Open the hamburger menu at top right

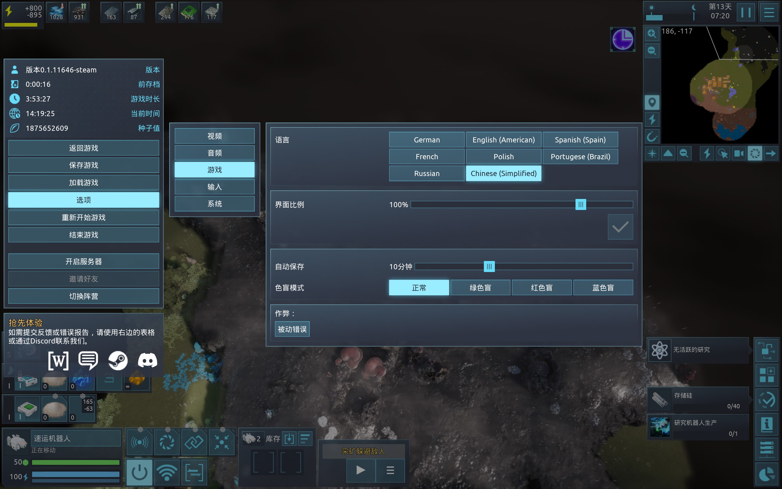(x=769, y=13)
